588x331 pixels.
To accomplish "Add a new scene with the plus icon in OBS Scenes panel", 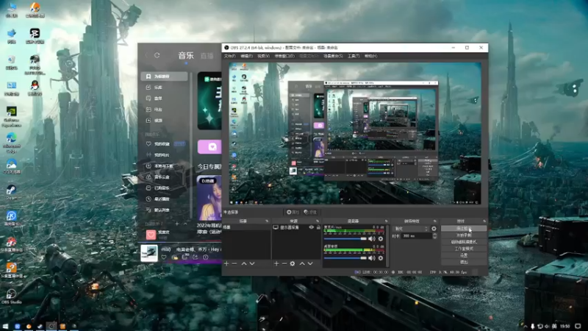I will click(226, 263).
